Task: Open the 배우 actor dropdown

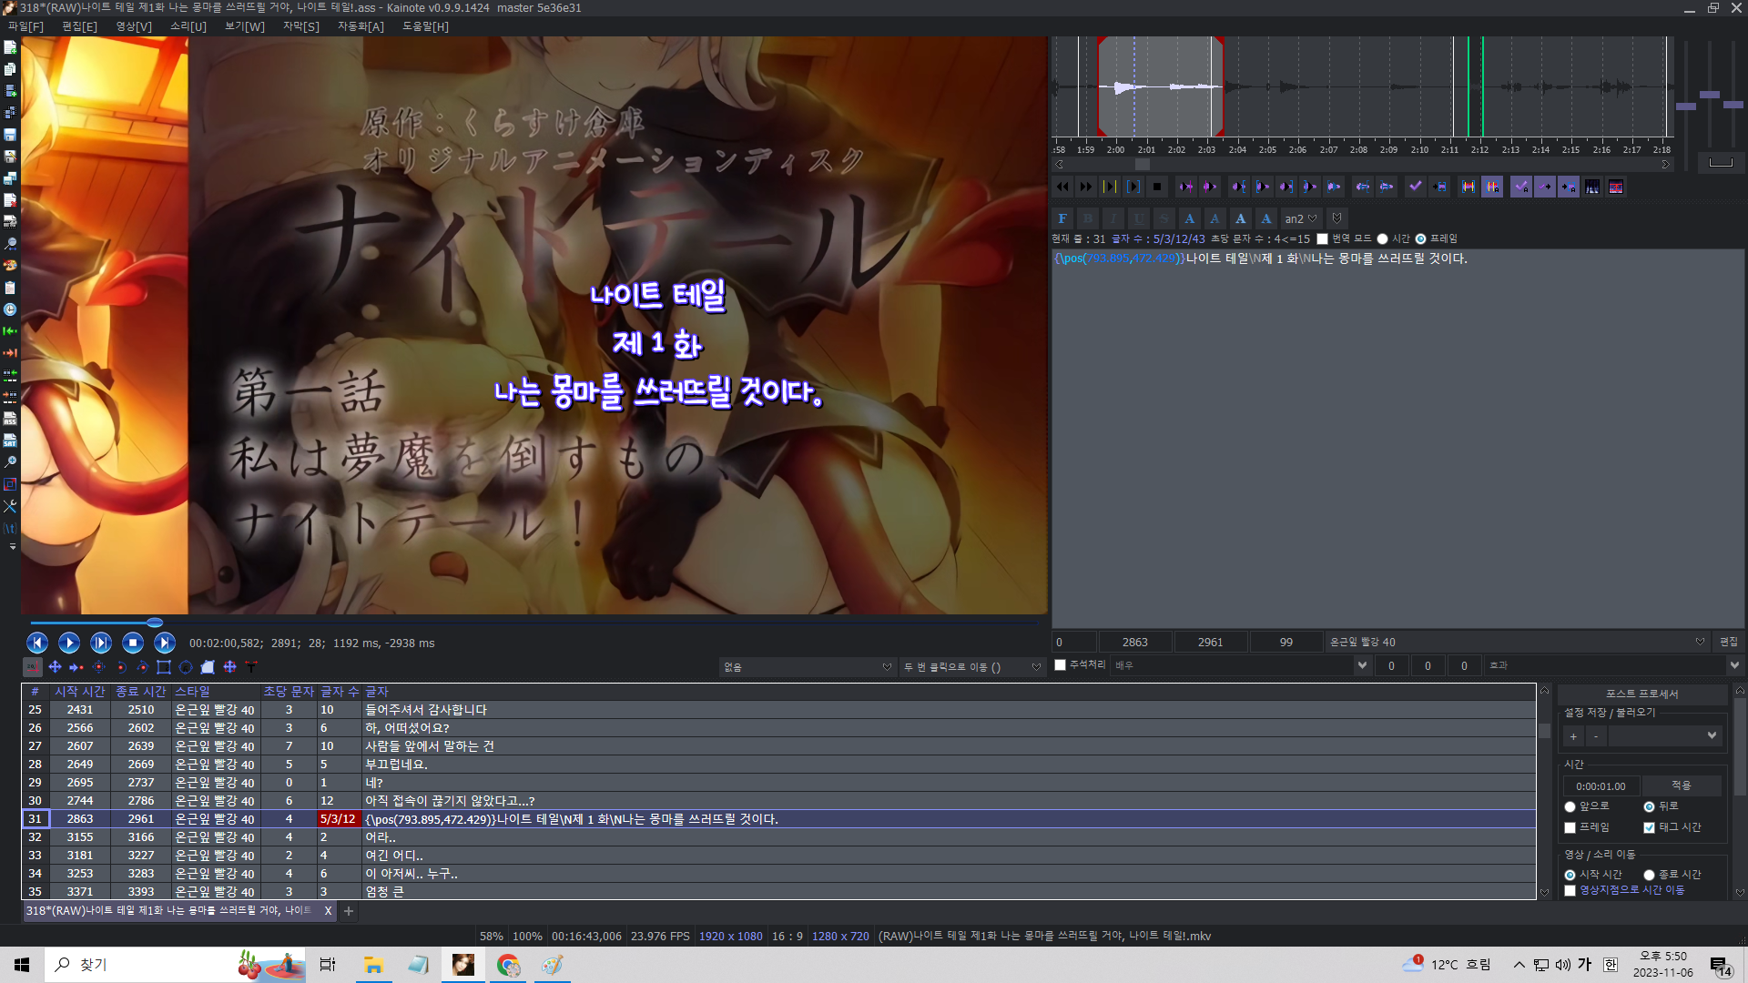Action: [1242, 665]
